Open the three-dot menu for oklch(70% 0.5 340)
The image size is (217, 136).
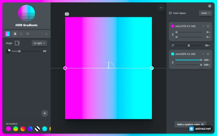click(203, 26)
